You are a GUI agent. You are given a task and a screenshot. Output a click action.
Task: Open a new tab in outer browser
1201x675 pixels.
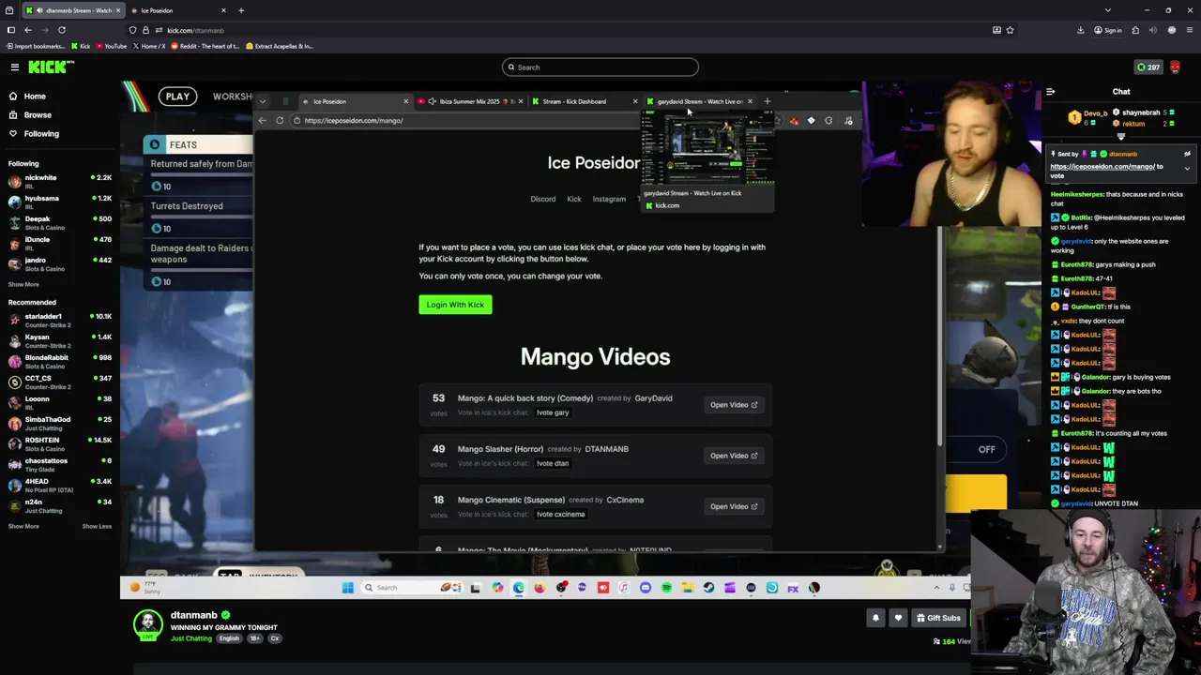(241, 10)
